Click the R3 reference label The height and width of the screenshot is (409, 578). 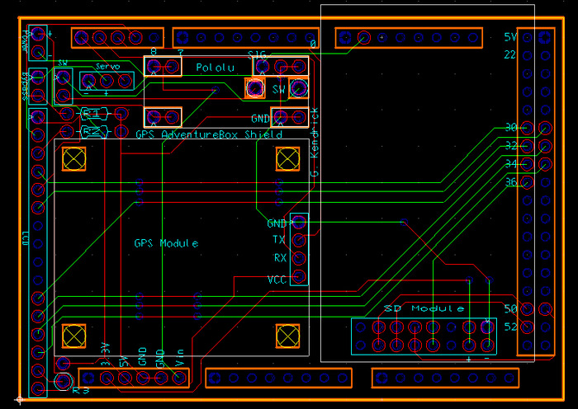coord(81,391)
